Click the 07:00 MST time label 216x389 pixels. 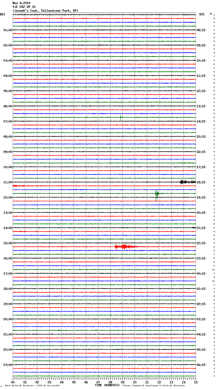coord(8,121)
